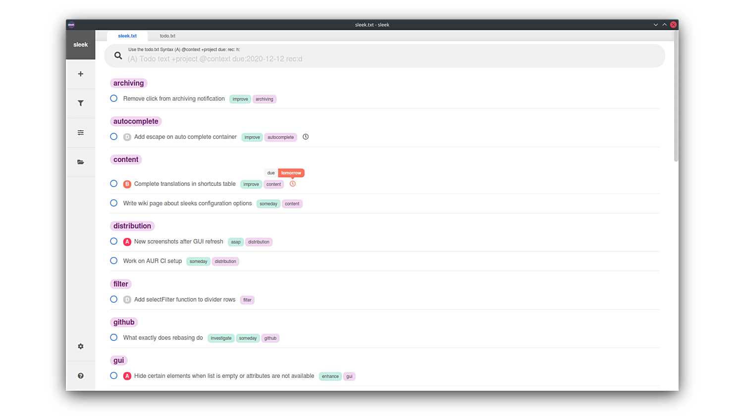Complete the Work on AUR CI setup task

(114, 261)
